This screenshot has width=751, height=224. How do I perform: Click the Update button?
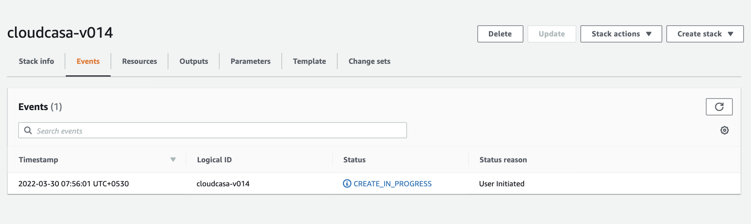click(x=552, y=34)
